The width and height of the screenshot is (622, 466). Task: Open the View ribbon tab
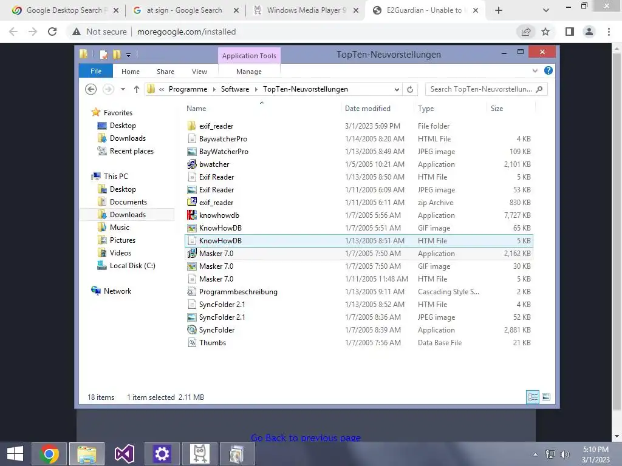pyautogui.click(x=199, y=72)
